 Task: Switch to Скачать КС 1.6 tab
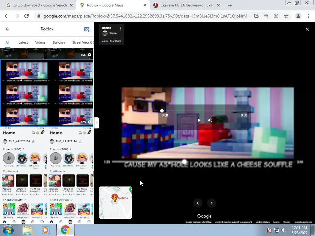coord(187,5)
